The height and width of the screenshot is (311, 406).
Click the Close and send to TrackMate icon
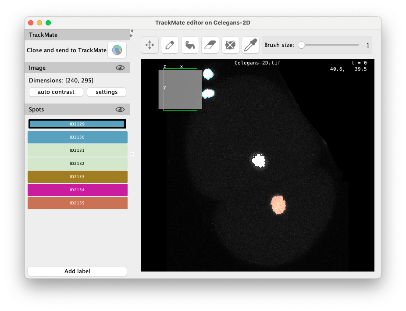point(117,50)
